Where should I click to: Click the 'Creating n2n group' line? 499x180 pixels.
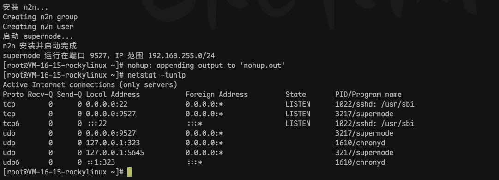[x=40, y=17]
